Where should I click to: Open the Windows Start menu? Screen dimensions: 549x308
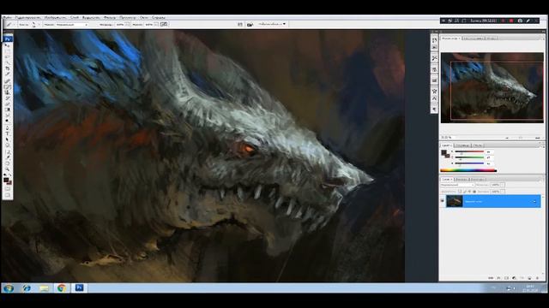click(x=9, y=288)
